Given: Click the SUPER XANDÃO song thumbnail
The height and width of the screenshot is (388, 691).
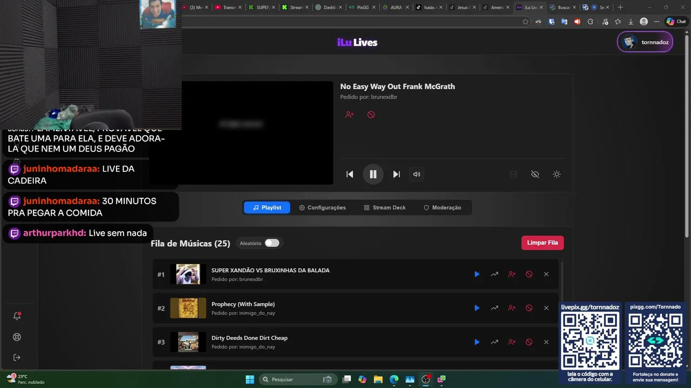Looking at the screenshot, I should (188, 274).
